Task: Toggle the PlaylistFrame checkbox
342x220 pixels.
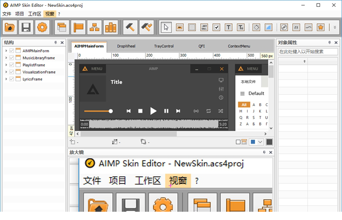Action: point(12,65)
